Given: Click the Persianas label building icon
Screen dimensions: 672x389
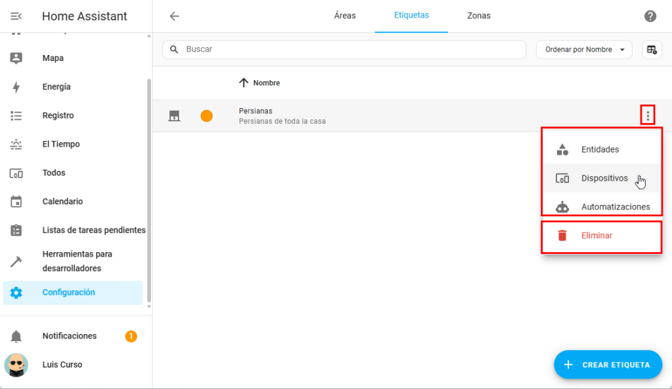Looking at the screenshot, I should click(174, 116).
